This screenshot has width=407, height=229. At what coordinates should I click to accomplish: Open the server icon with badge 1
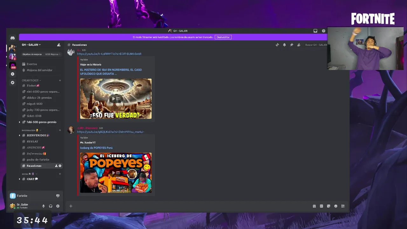pos(12,57)
